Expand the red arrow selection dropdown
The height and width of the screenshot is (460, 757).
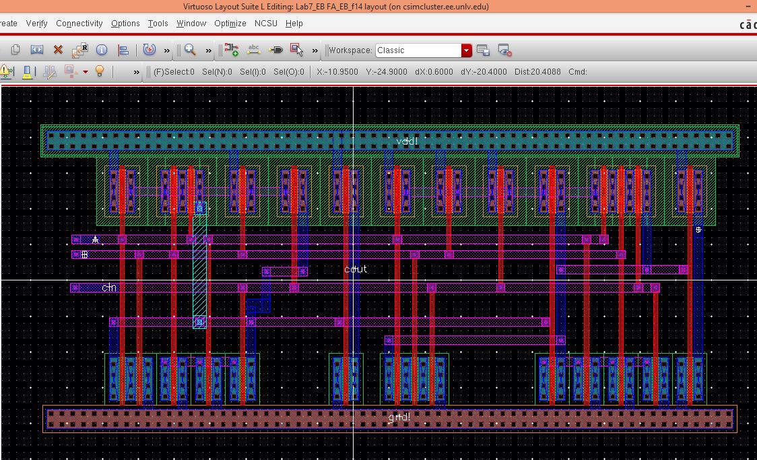(86, 72)
